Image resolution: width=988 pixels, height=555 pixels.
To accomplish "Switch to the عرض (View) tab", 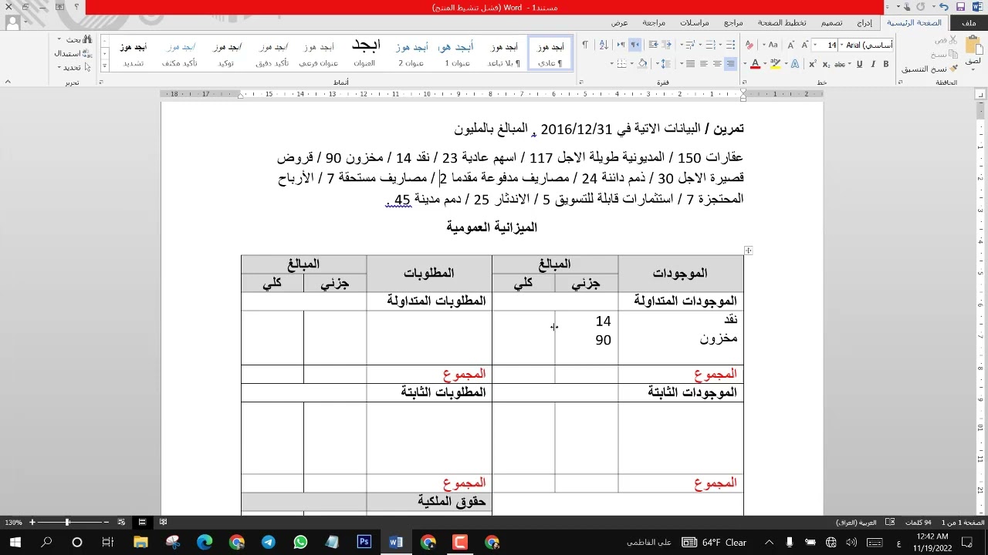I will click(x=620, y=23).
